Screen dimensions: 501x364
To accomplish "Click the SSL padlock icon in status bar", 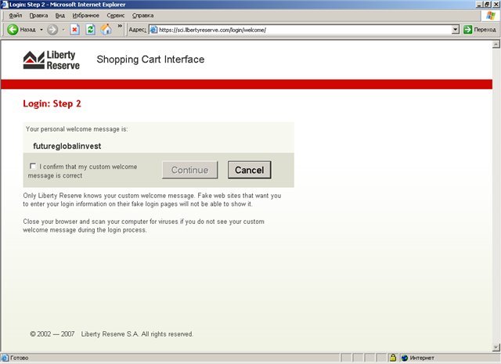I will click(392, 359).
